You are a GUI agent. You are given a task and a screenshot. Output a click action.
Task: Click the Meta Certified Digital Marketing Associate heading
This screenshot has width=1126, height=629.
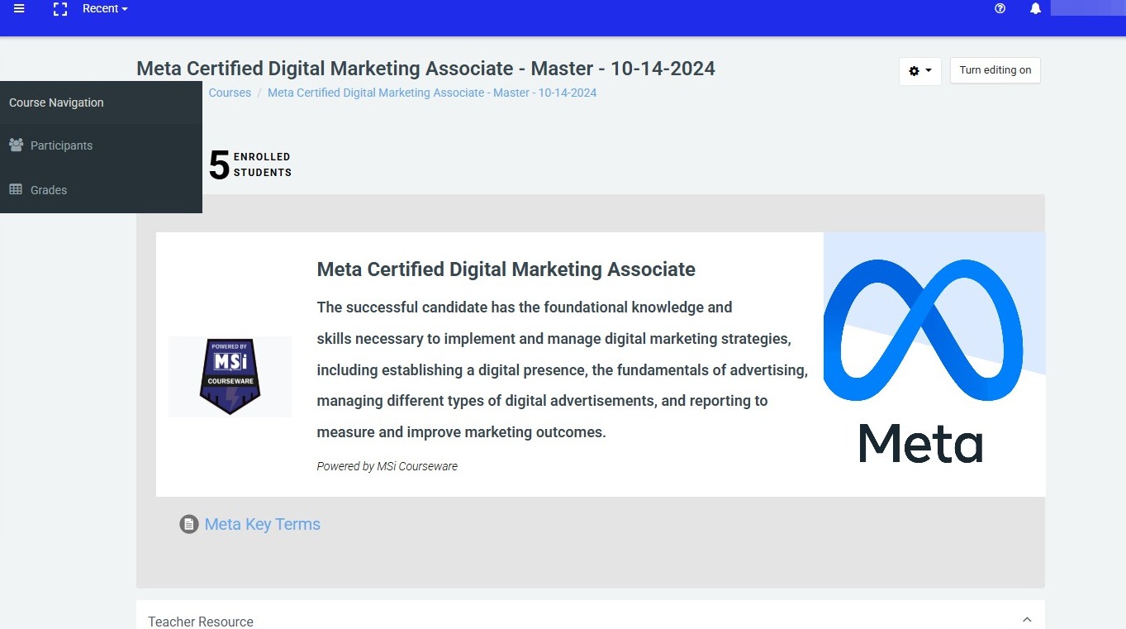(506, 269)
